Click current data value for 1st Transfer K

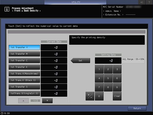tap(54, 67)
